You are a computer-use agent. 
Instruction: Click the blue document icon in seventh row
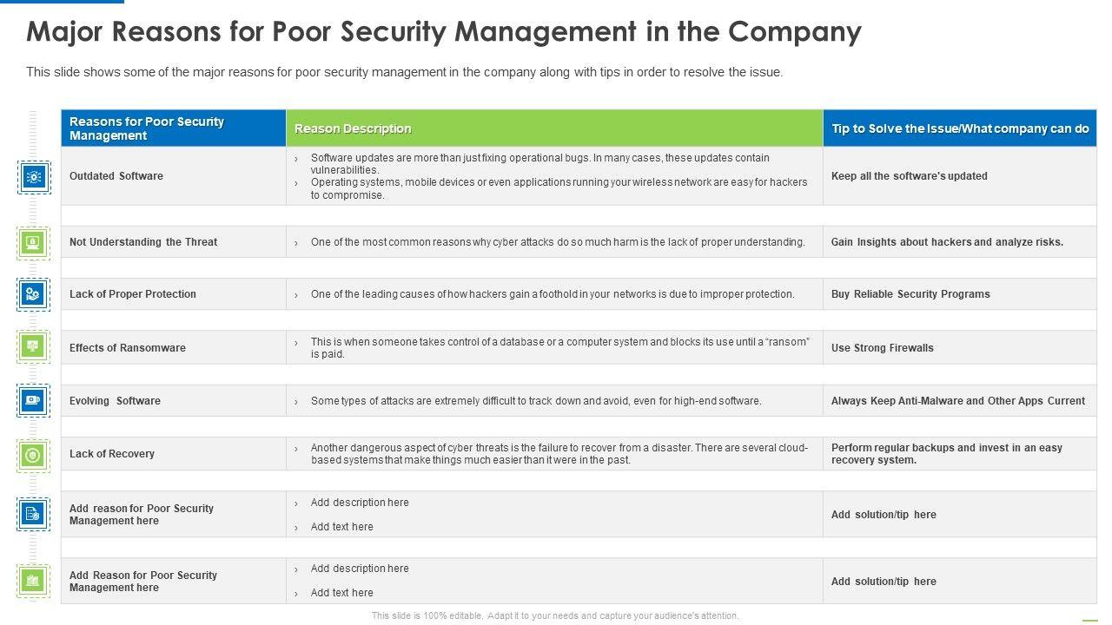coord(33,514)
